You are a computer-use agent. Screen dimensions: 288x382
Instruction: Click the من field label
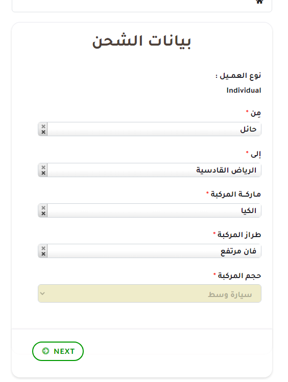coord(256,113)
